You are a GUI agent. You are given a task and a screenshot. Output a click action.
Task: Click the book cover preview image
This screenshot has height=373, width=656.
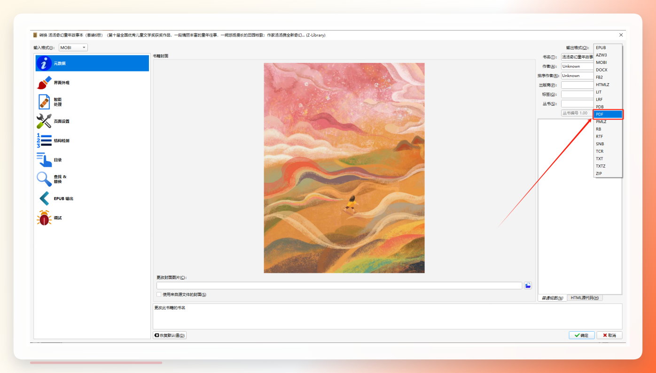pos(344,168)
